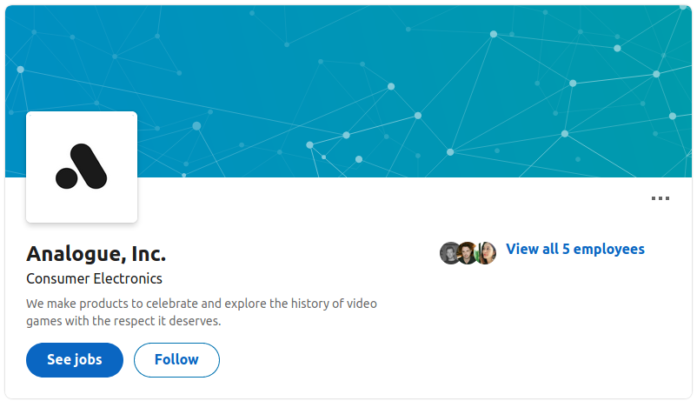The width and height of the screenshot is (697, 401).
Task: Click the 'Follow' text in outlined button
Action: (176, 359)
